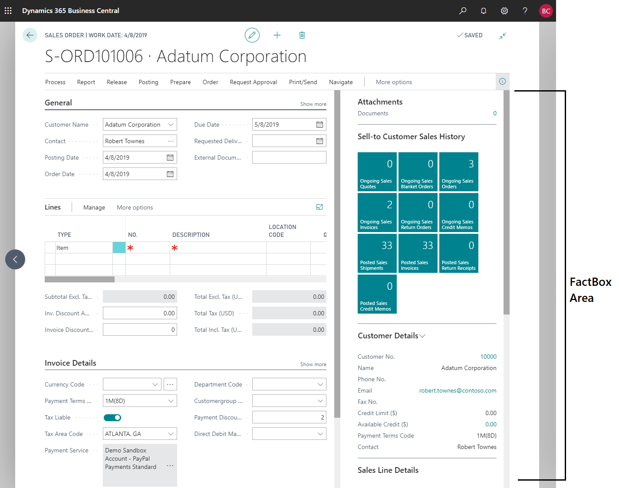Open the Department Code dropdown
The height and width of the screenshot is (488, 619).
coord(320,384)
